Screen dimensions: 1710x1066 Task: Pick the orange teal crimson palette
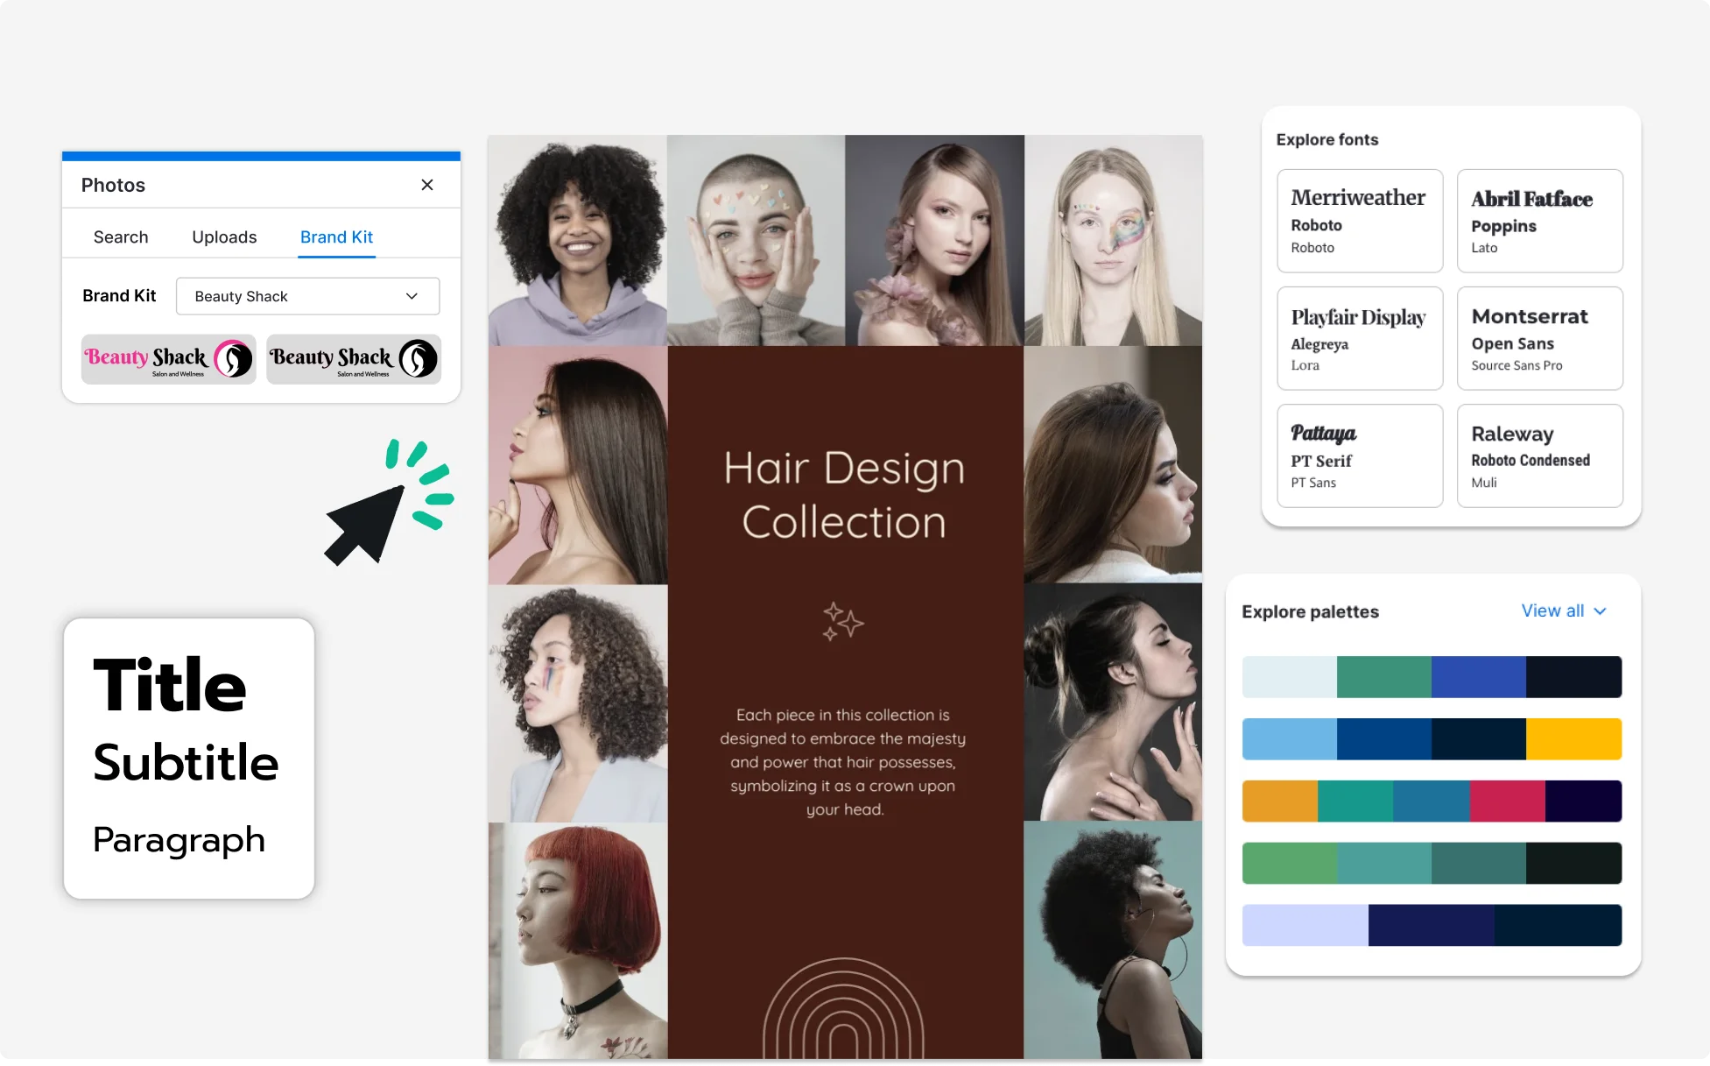pos(1432,801)
